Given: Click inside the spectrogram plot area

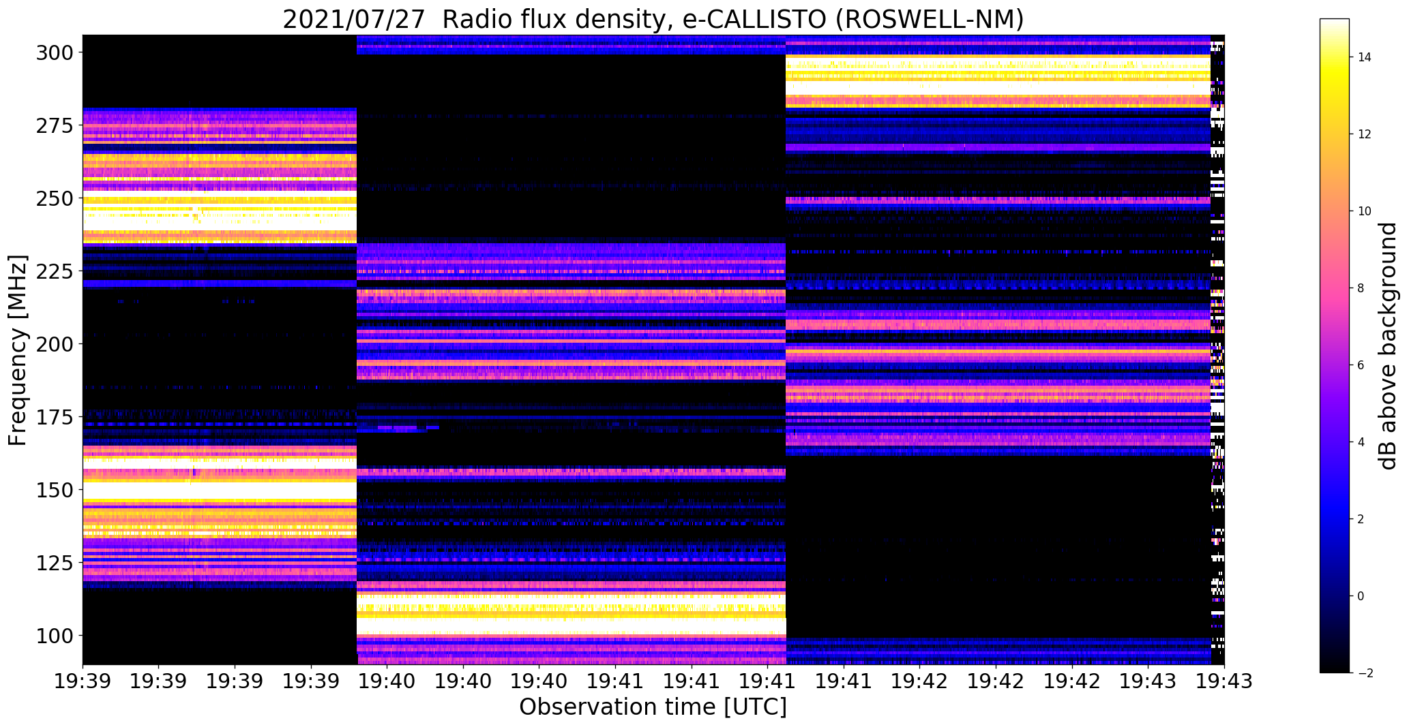Looking at the screenshot, I should click(653, 350).
